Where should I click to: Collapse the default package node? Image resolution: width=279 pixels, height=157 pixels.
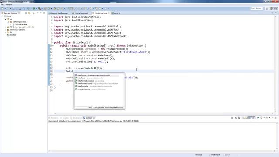click(8, 22)
